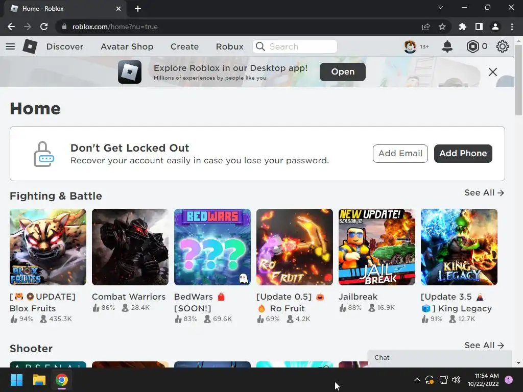The image size is (523, 392).
Task: Open Chrome three-dot menu
Action: click(x=512, y=27)
